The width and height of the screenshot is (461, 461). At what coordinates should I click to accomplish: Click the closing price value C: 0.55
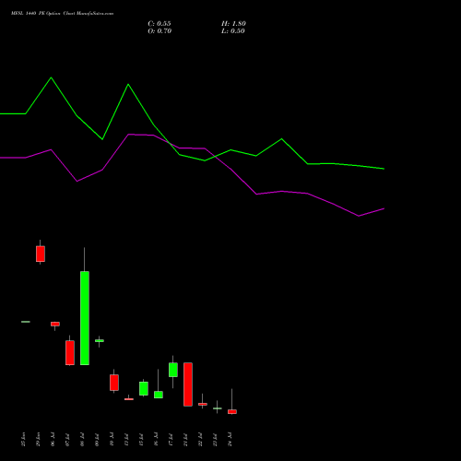coord(160,24)
